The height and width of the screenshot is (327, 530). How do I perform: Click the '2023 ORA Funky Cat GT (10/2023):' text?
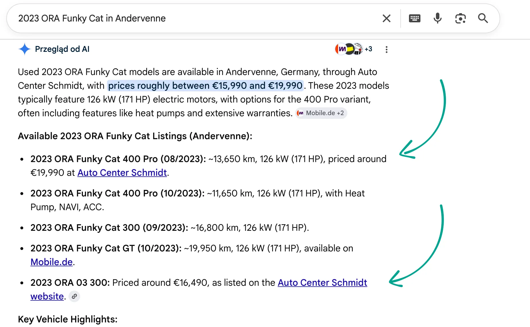tap(106, 248)
